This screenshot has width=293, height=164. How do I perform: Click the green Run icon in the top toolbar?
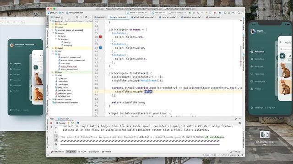point(190,13)
